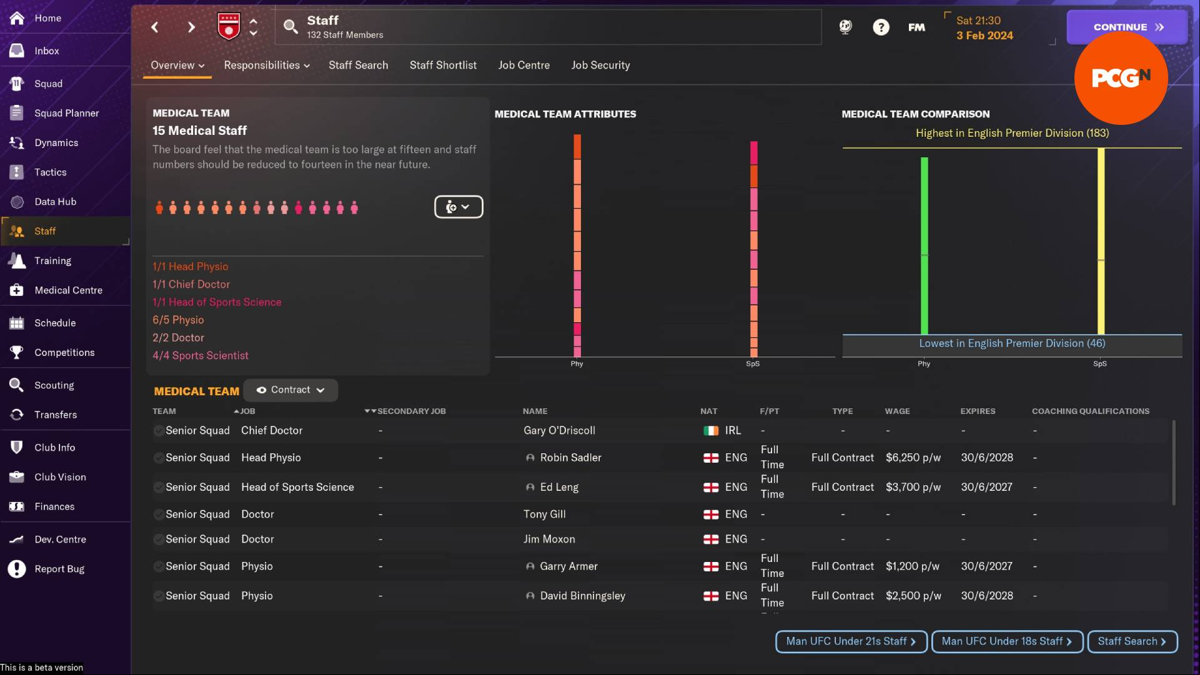This screenshot has height=675, width=1200.
Task: Expand the Responsibilities dropdown
Action: (267, 65)
